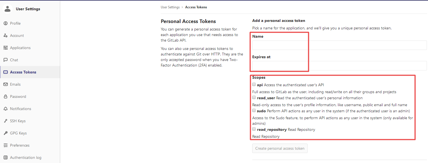Open Applications grid icon
This screenshot has width=428, height=163.
[6, 48]
